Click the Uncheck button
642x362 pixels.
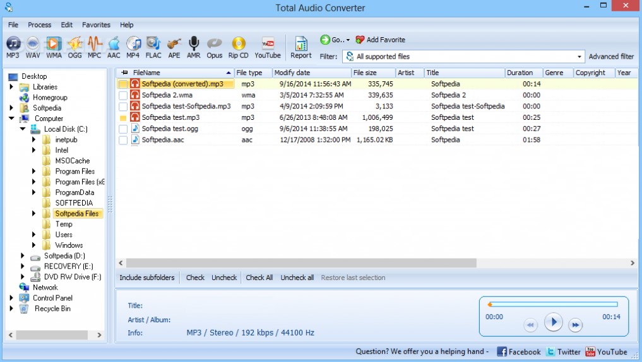coord(224,277)
